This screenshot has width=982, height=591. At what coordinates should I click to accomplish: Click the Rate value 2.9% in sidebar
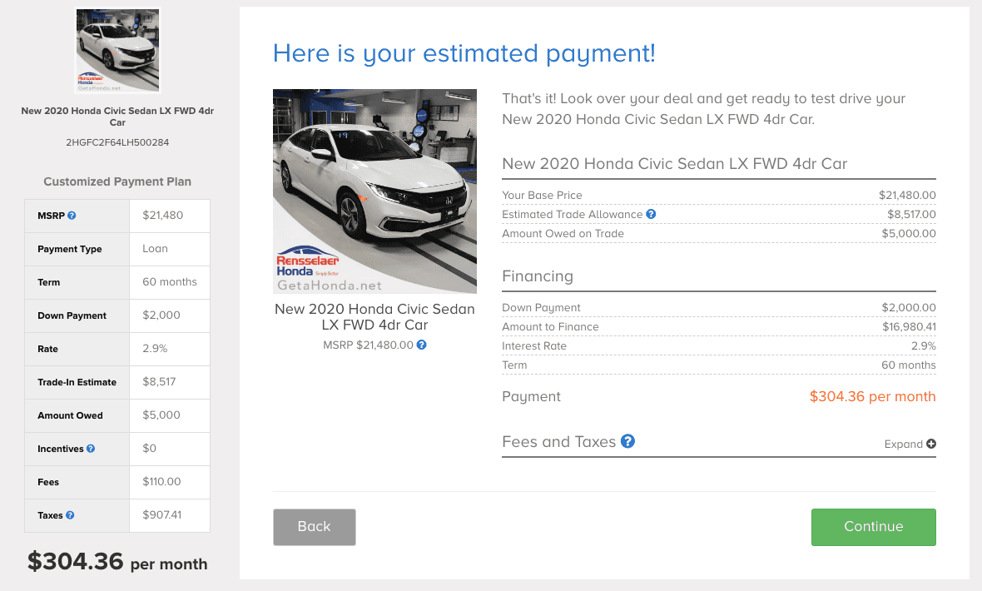tap(155, 349)
